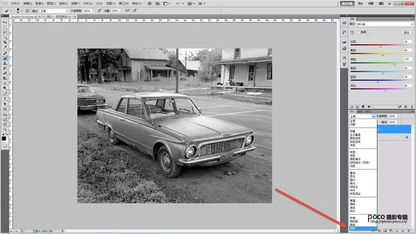Switch to the 通道 channels tab

pyautogui.click(x=360, y=111)
